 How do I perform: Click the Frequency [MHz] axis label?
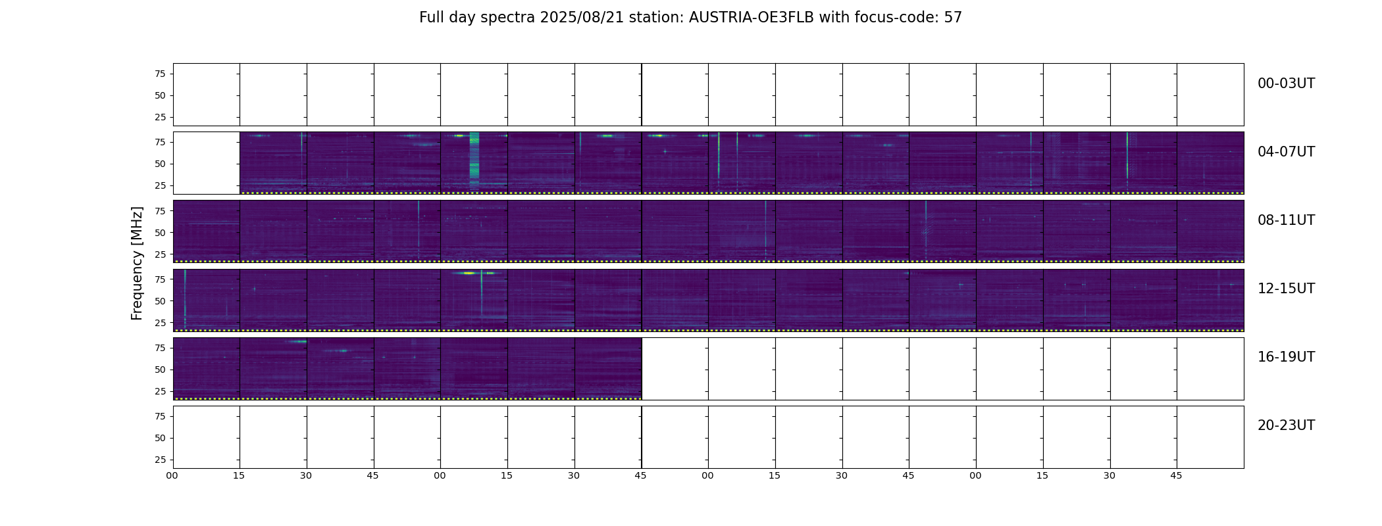click(137, 264)
